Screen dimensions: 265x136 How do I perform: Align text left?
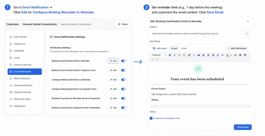(x=203, y=55)
